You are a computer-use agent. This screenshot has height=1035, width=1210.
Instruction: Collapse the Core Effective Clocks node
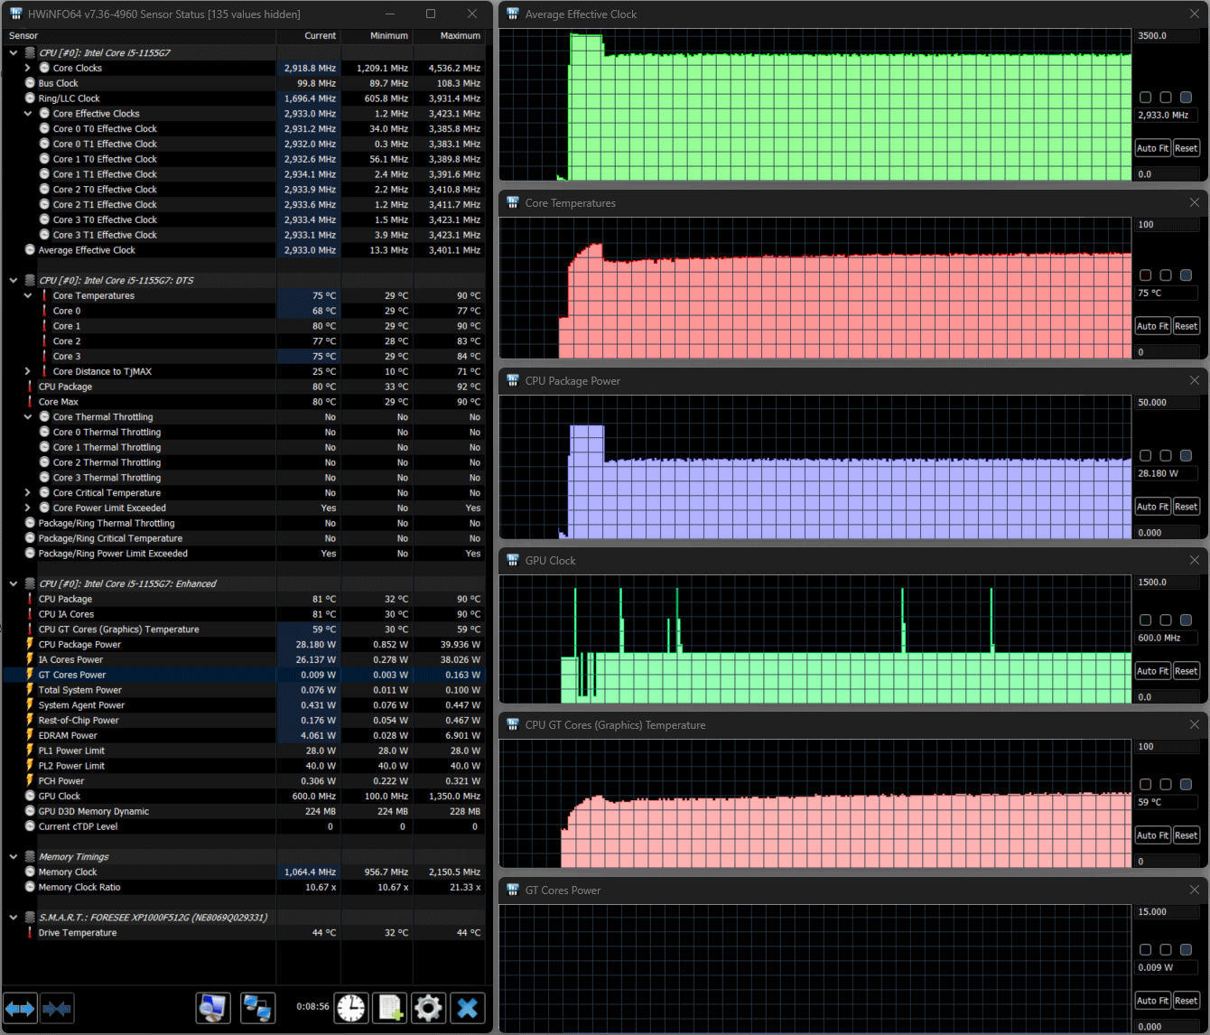tap(28, 114)
